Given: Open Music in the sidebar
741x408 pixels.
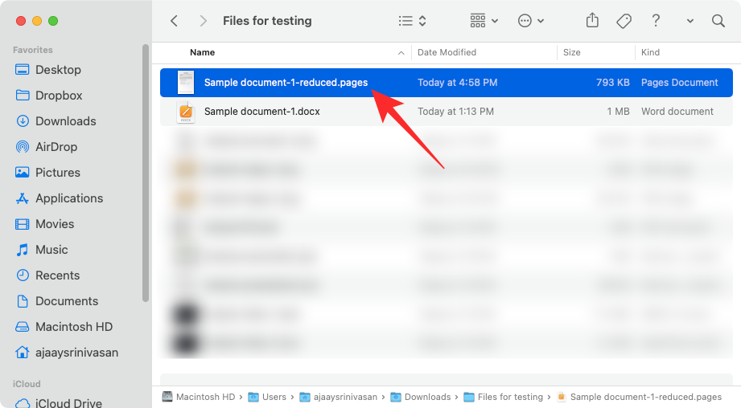Looking at the screenshot, I should [41, 250].
